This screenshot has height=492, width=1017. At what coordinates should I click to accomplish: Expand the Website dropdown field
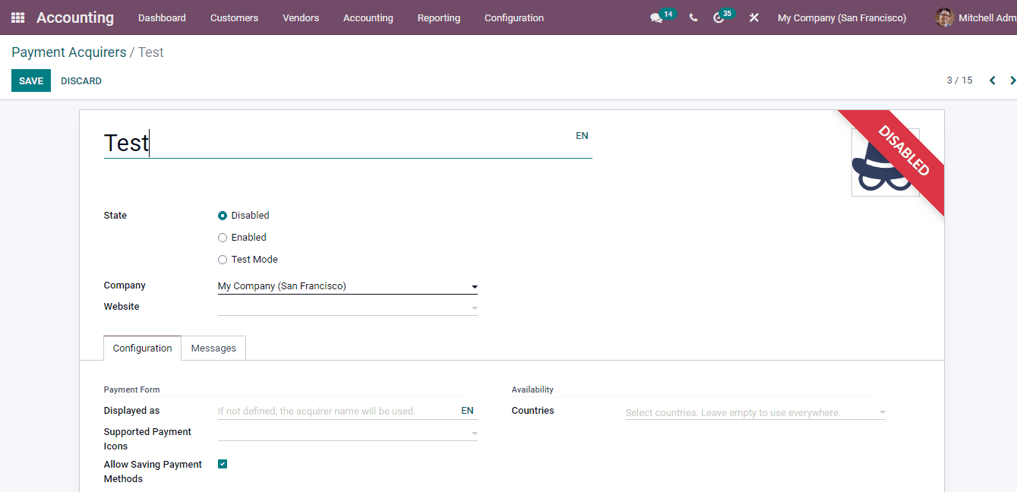pos(474,307)
